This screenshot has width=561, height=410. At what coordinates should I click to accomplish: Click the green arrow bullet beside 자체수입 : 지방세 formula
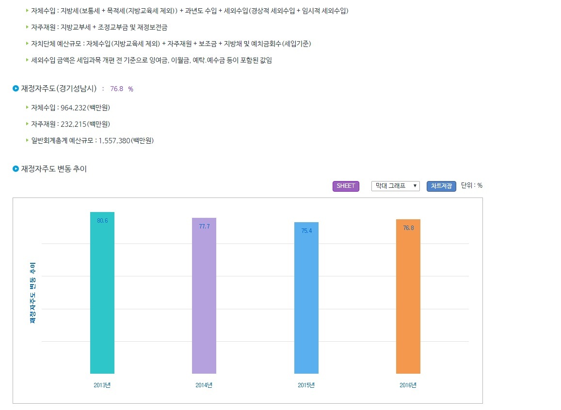[x=27, y=10]
